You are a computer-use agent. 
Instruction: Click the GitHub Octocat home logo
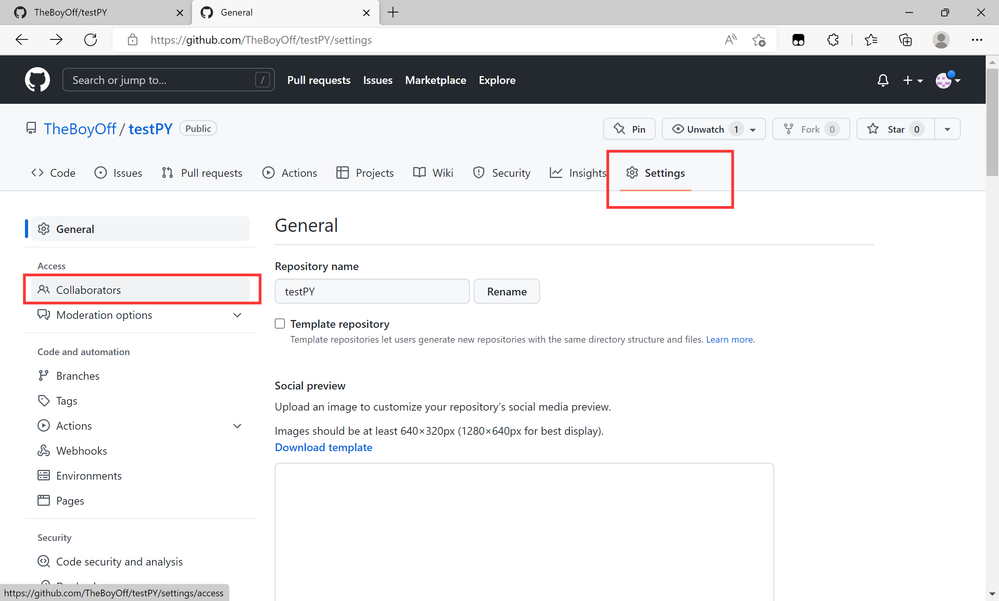click(x=37, y=80)
